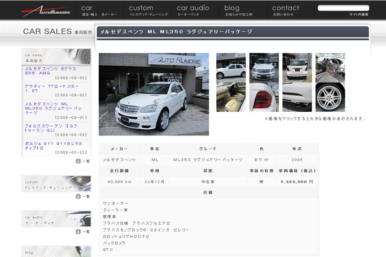Select the inspection cell 22年12月
Image resolution: width=386 pixels, height=257 pixels.
tap(154, 182)
